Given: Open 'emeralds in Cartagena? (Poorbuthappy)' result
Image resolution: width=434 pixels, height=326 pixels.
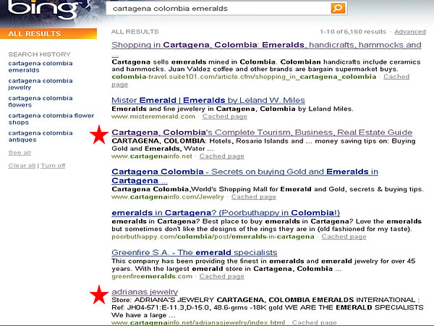Looking at the screenshot, I should (226, 212).
